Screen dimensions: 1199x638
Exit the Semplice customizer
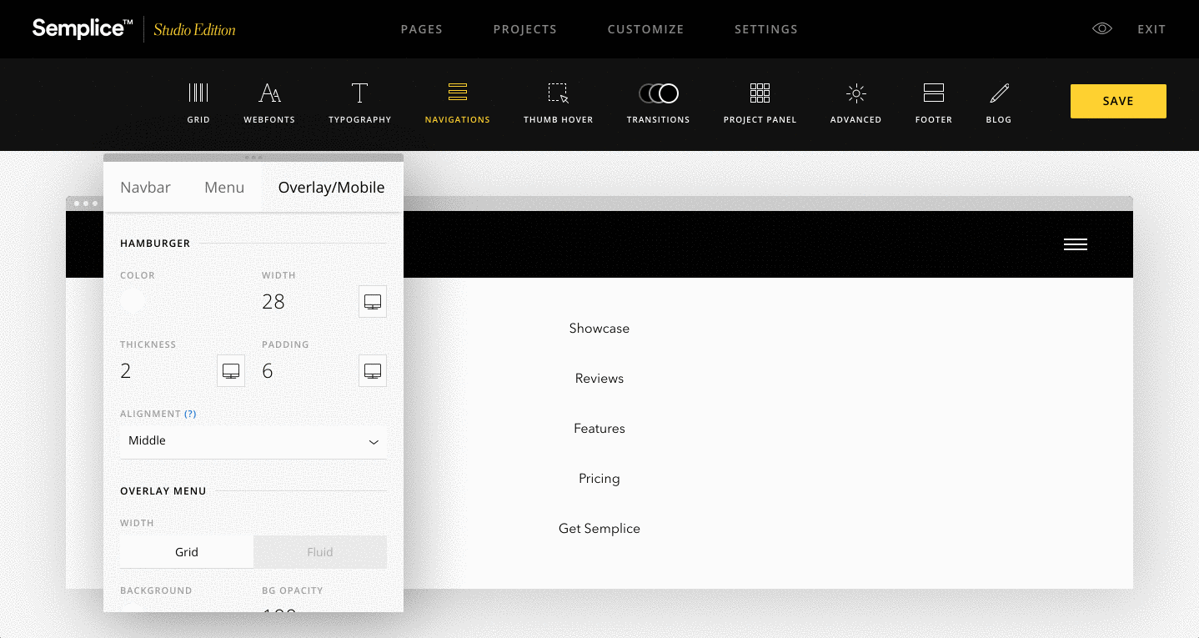click(1151, 28)
